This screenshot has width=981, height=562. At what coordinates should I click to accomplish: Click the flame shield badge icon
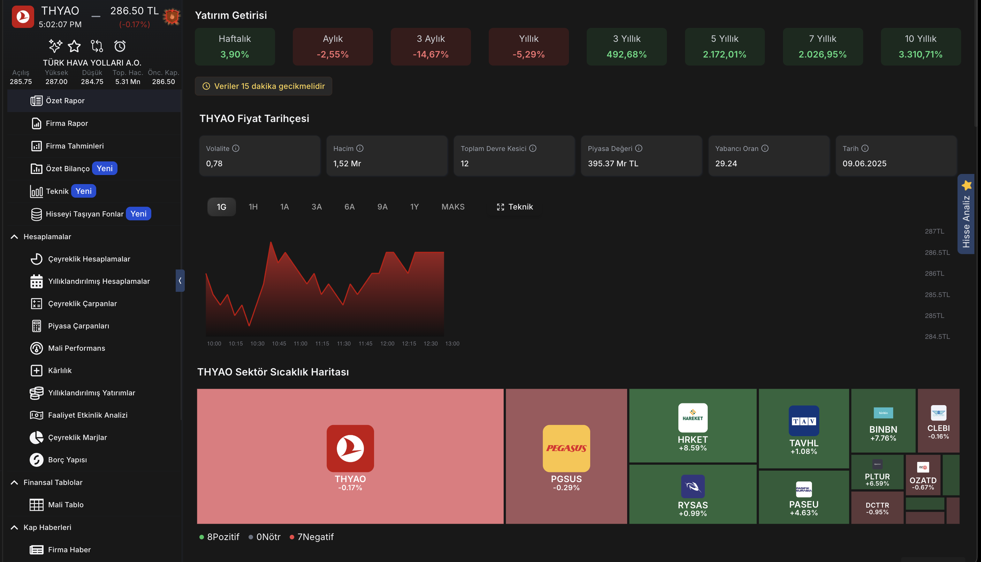172,17
